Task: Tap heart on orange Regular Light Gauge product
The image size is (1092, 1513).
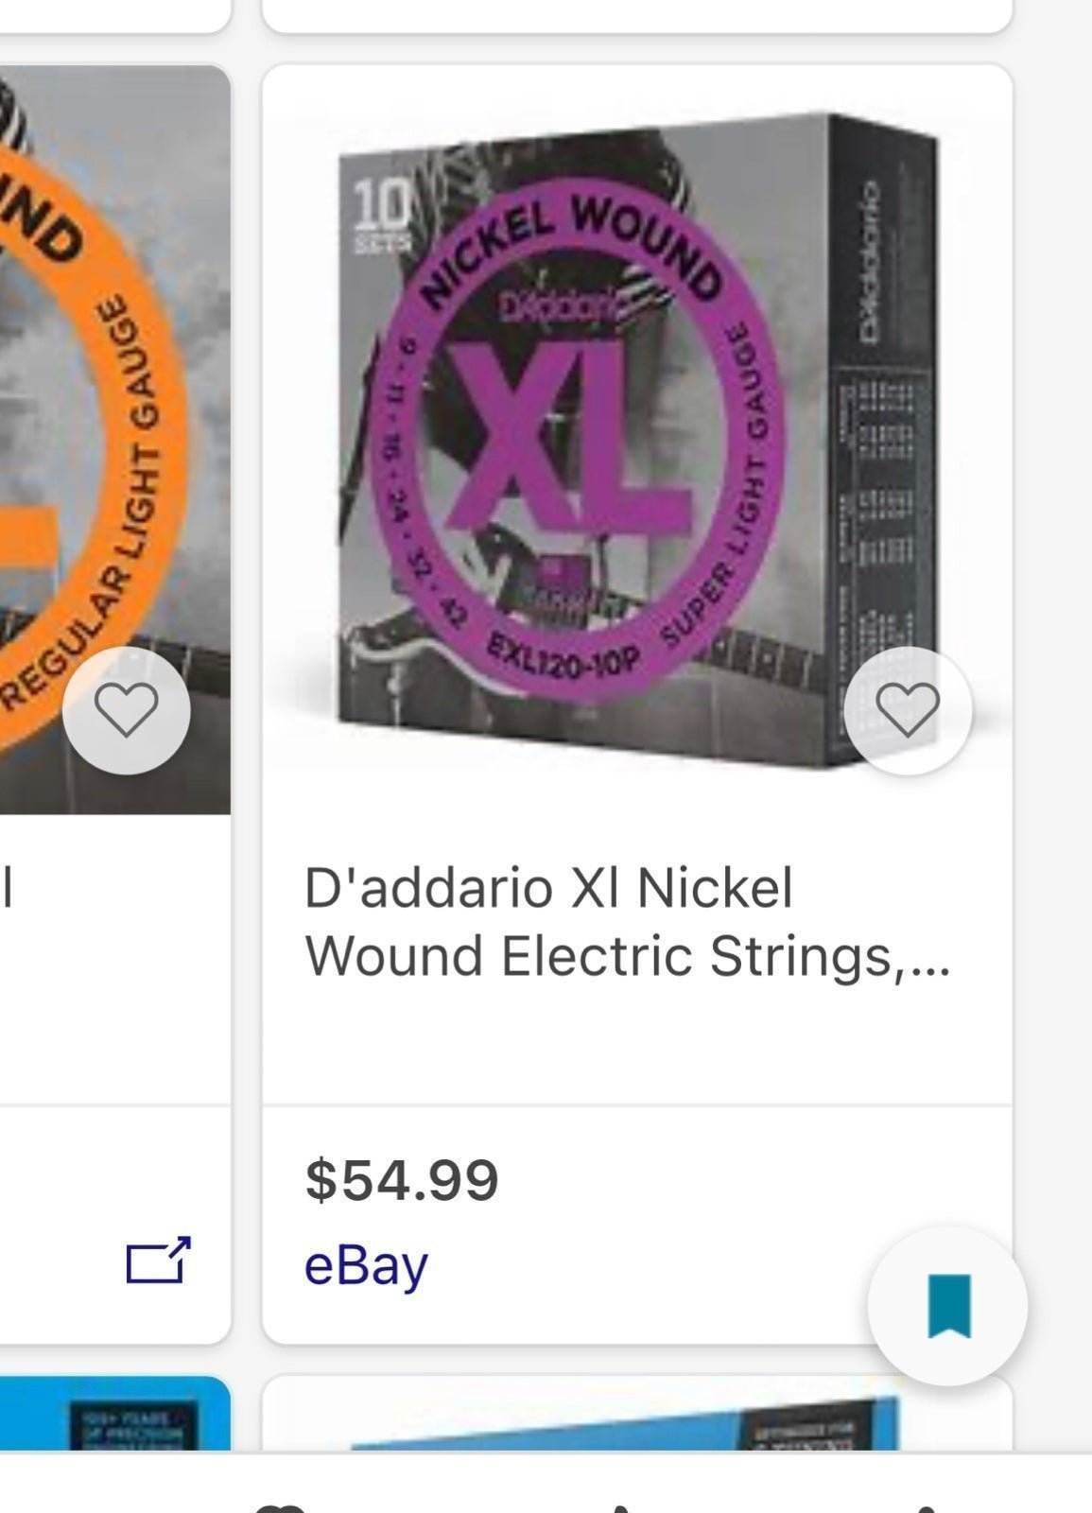Action: tap(127, 711)
